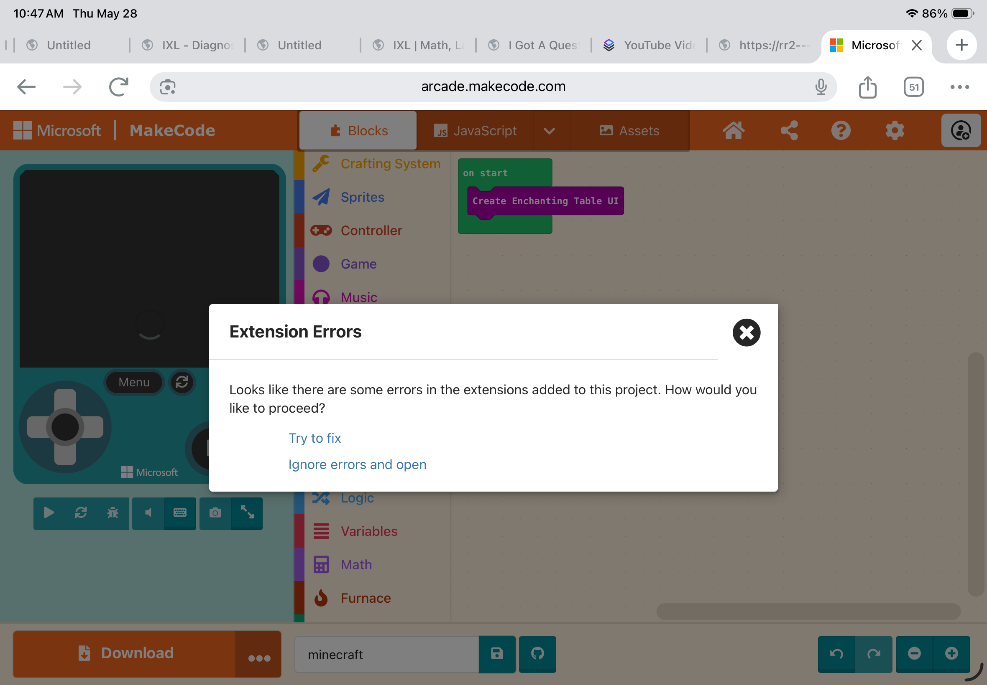Open the settings gear menu

pyautogui.click(x=895, y=130)
